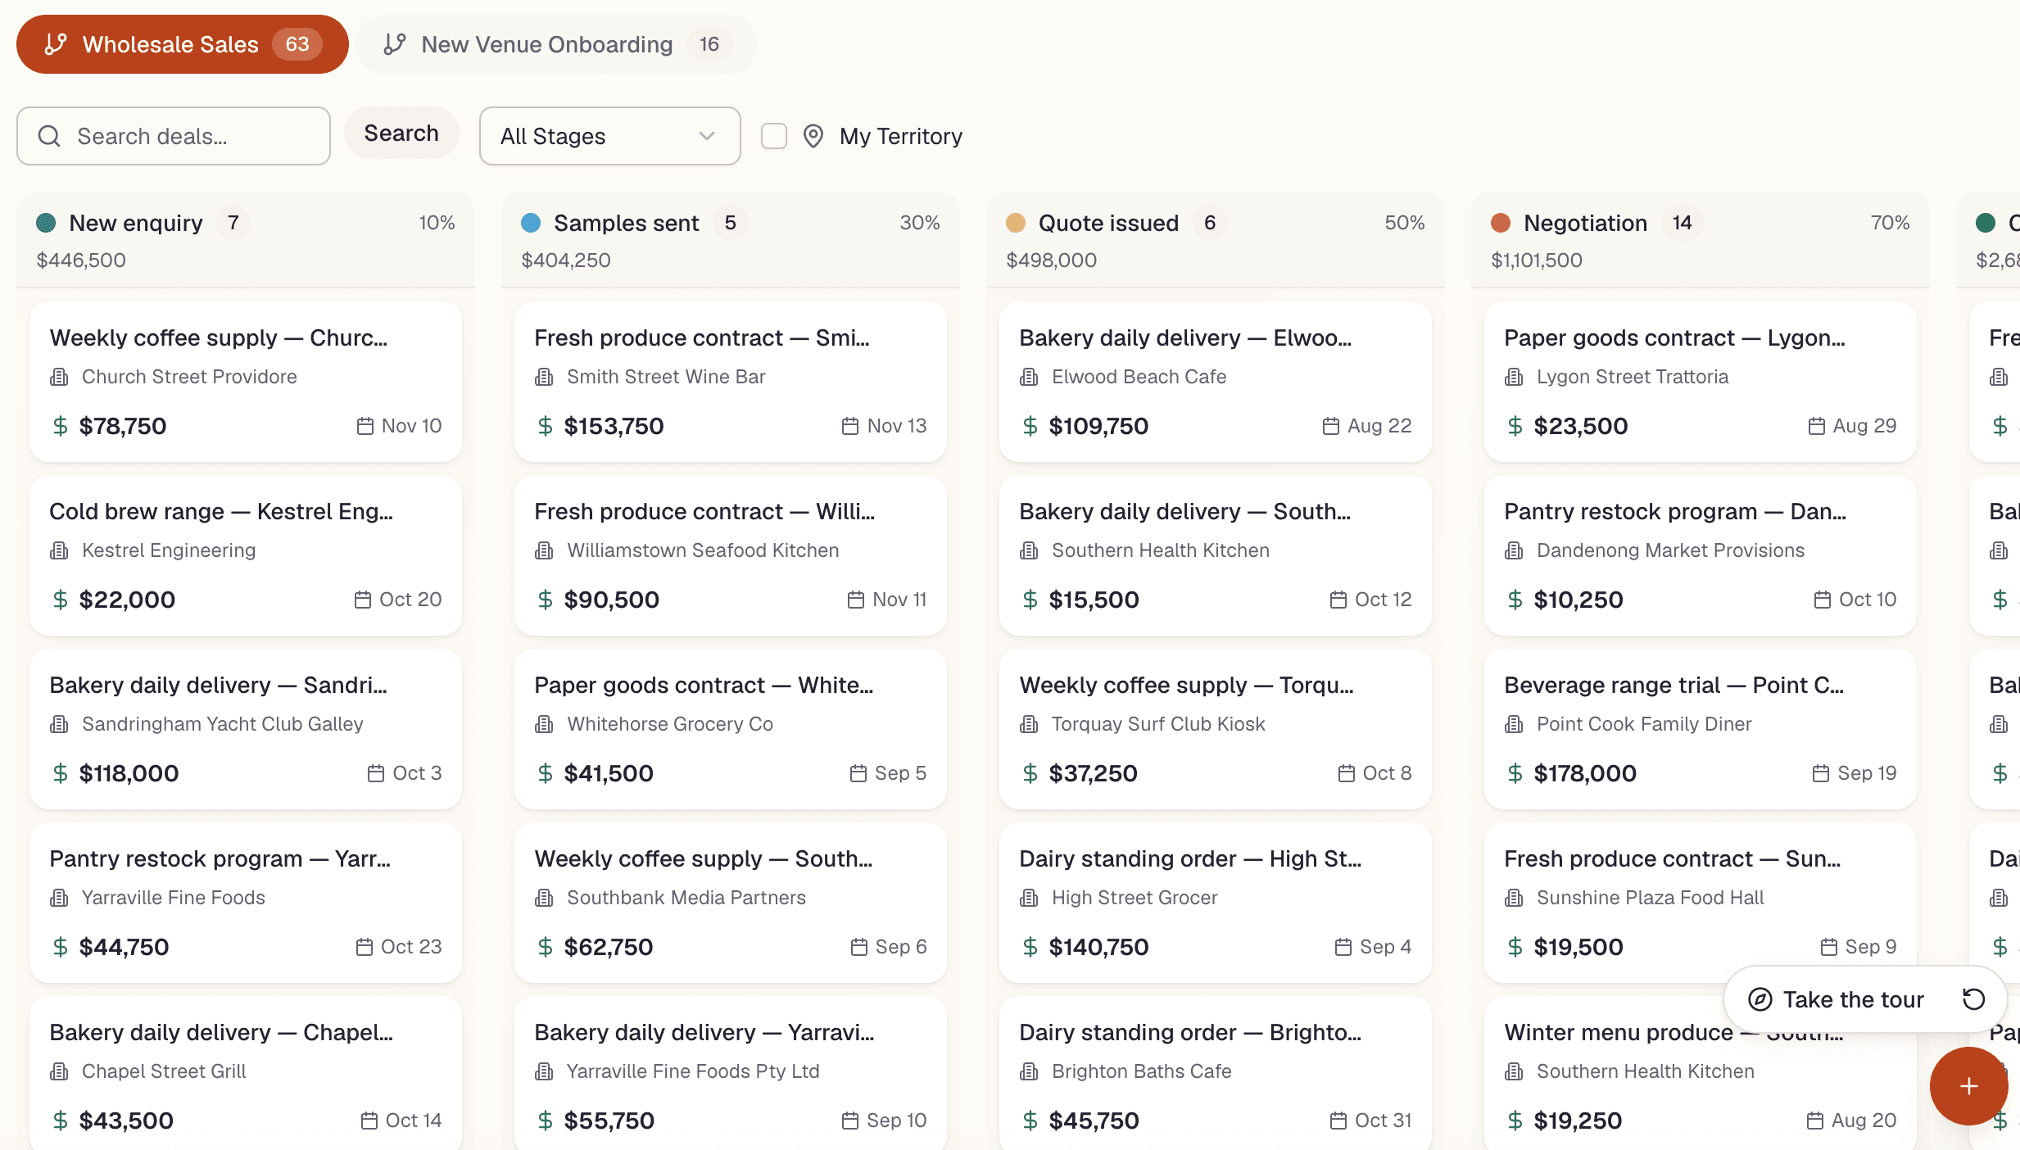The width and height of the screenshot is (2020, 1150).
Task: Click the $1,101,500 Negotiation total
Action: point(1537,260)
